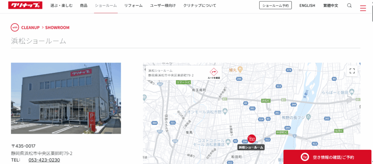Click the 和田町 area label
373x164 pixels.
237,157
